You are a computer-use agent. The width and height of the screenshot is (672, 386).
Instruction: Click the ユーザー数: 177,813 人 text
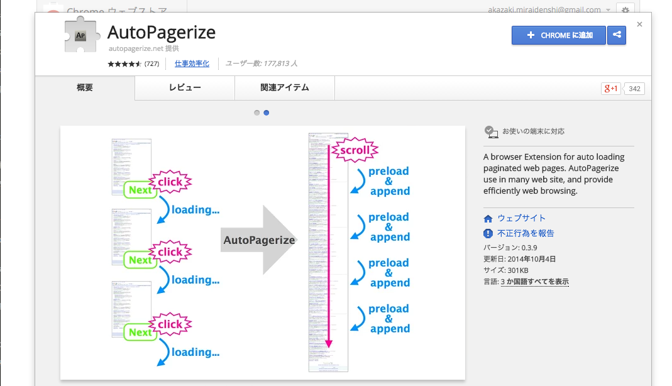coord(262,63)
